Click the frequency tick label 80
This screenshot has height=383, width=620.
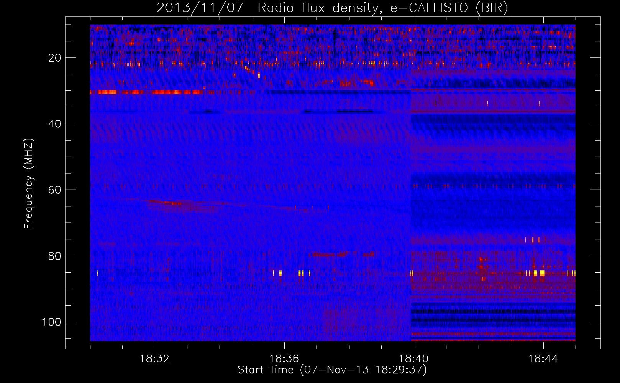coord(55,256)
